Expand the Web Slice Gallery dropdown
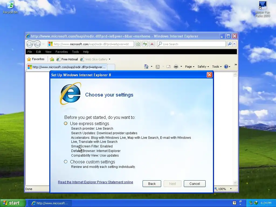The image size is (276, 207). coord(109,59)
